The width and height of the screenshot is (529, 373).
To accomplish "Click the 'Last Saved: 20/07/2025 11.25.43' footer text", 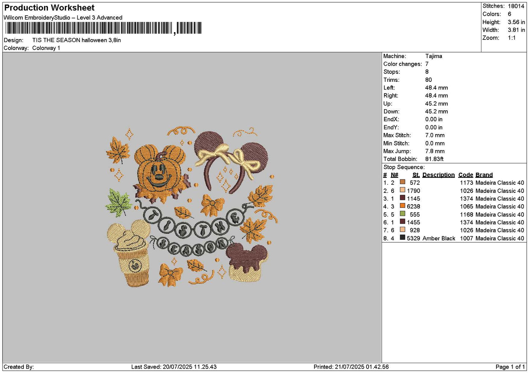I will tap(174, 367).
